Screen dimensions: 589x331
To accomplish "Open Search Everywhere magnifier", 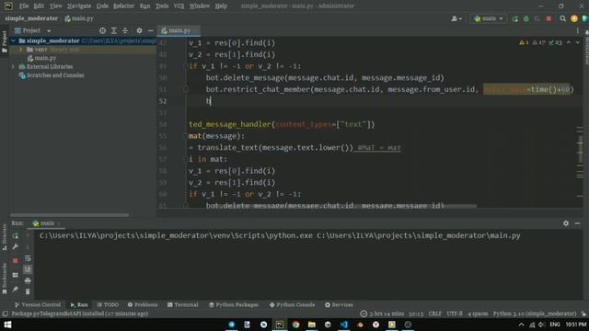I will point(562,18).
